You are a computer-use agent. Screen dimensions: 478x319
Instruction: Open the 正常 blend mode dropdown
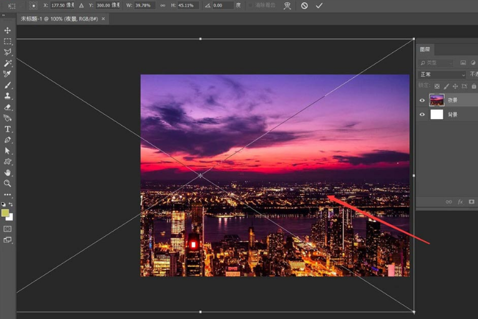[x=442, y=75]
